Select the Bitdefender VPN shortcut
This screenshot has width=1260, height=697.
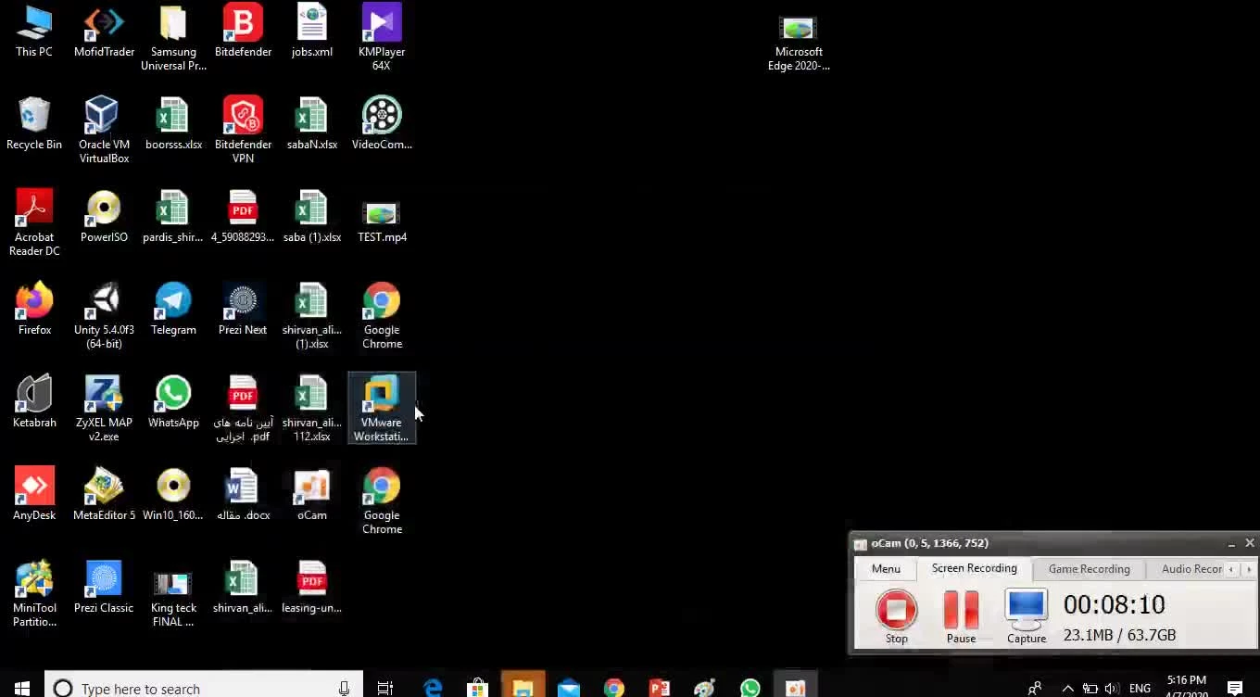click(x=243, y=131)
